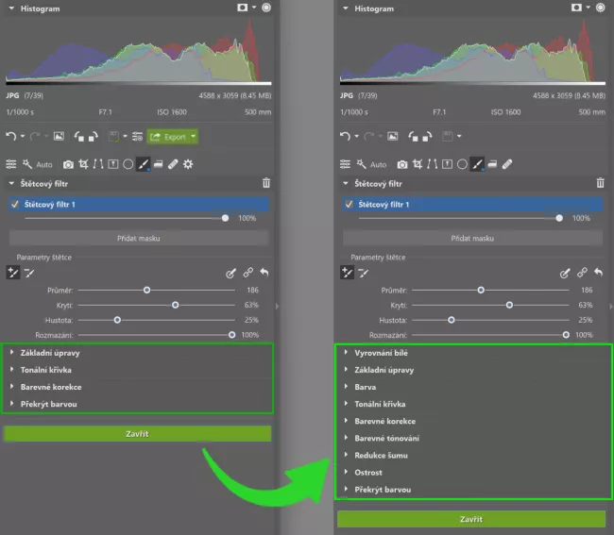Choose the subtract brush mode in left panel
Viewport: 614px width, 535px height.
29,273
